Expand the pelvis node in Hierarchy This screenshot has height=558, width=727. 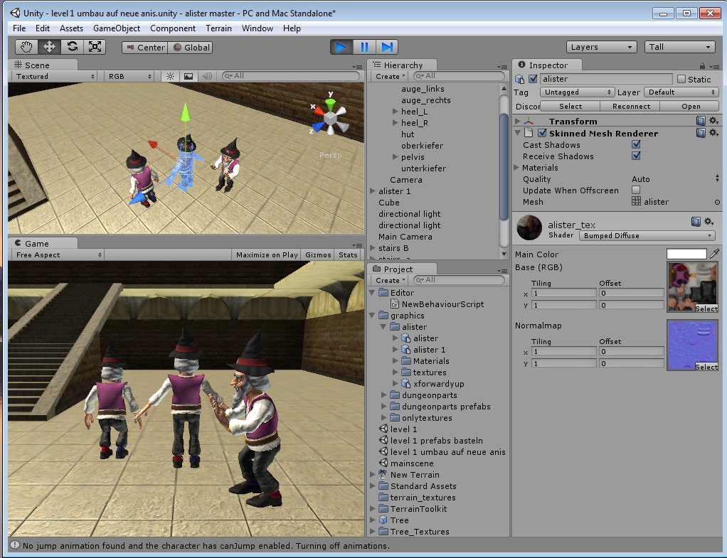click(x=396, y=157)
